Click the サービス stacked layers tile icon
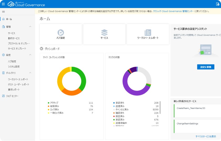This screenshot has height=141, width=221. click(104, 32)
